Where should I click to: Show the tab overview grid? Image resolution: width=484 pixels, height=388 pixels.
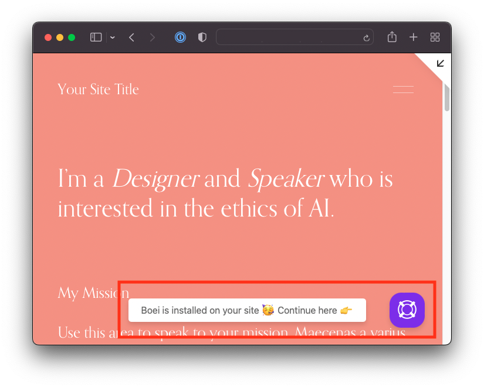(x=435, y=37)
